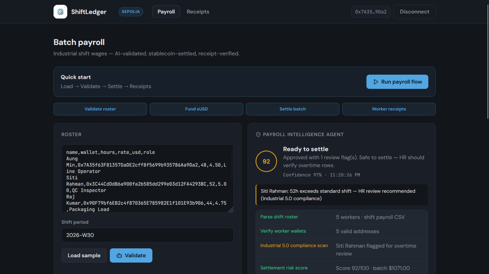Image resolution: width=489 pixels, height=274 pixels.
Task: Select the Settle batch step
Action: 293,109
